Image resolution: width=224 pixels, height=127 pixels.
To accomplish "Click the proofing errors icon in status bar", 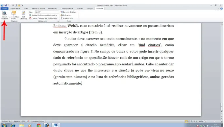I will click(x=28, y=121).
